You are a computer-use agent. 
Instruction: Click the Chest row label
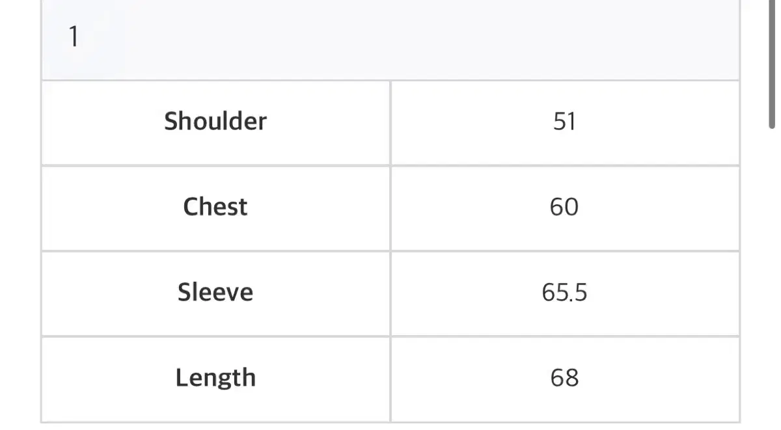tap(215, 207)
